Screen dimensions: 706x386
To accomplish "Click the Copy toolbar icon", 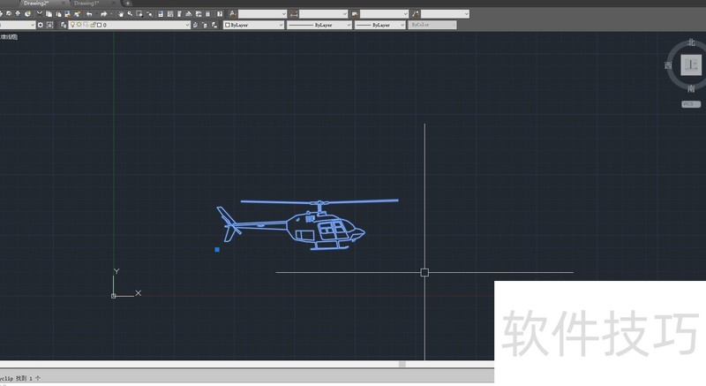I will tap(49, 14).
